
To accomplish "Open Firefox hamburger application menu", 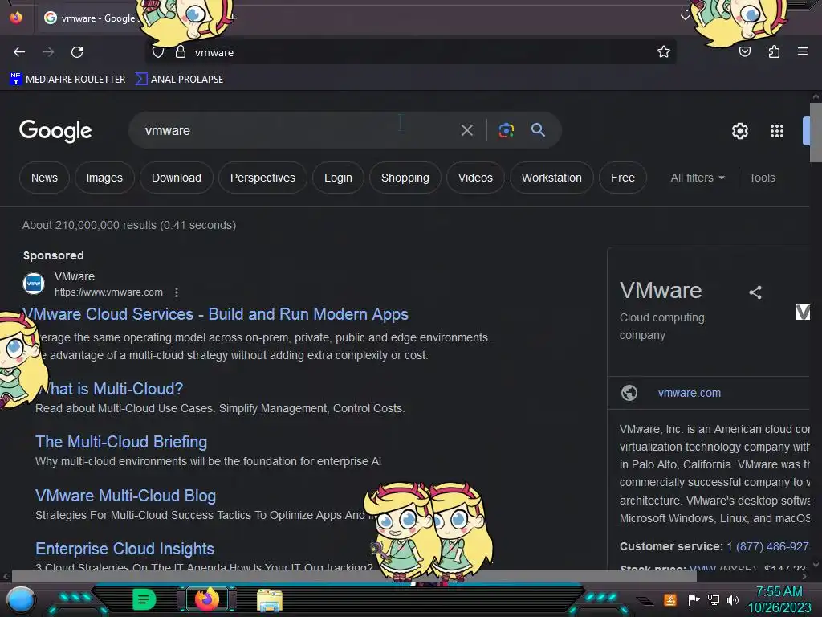I will [802, 51].
